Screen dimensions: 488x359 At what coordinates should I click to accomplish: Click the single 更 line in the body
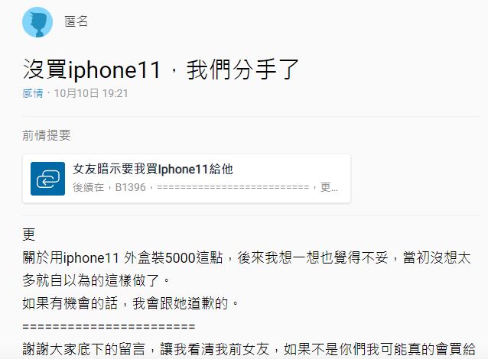[28, 234]
